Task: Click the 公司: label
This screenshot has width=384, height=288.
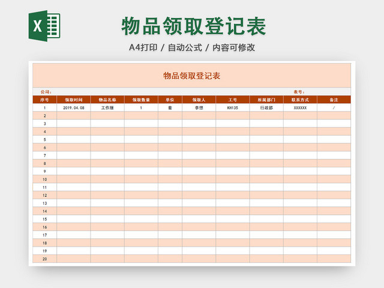Action: click(46, 92)
